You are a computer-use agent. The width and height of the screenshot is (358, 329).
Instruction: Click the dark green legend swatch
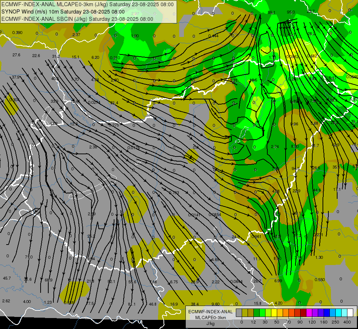coord(257,313)
